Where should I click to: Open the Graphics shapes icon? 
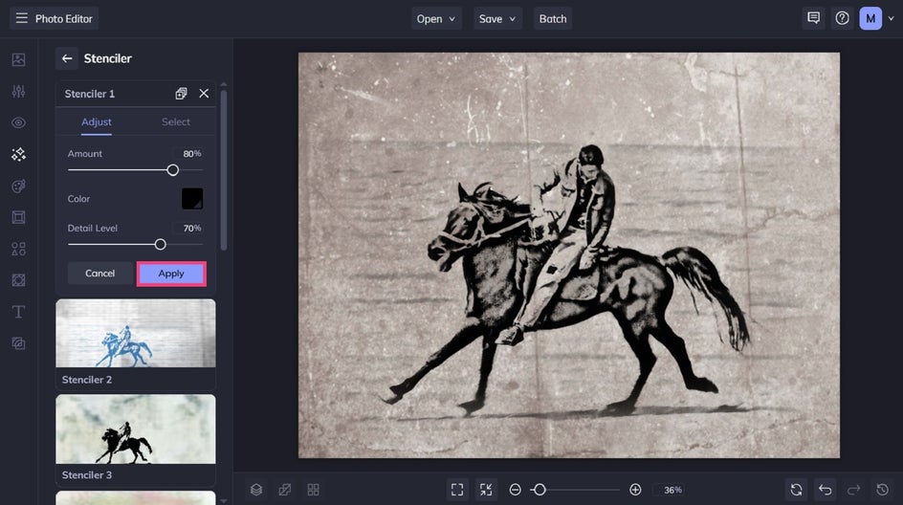coord(18,249)
